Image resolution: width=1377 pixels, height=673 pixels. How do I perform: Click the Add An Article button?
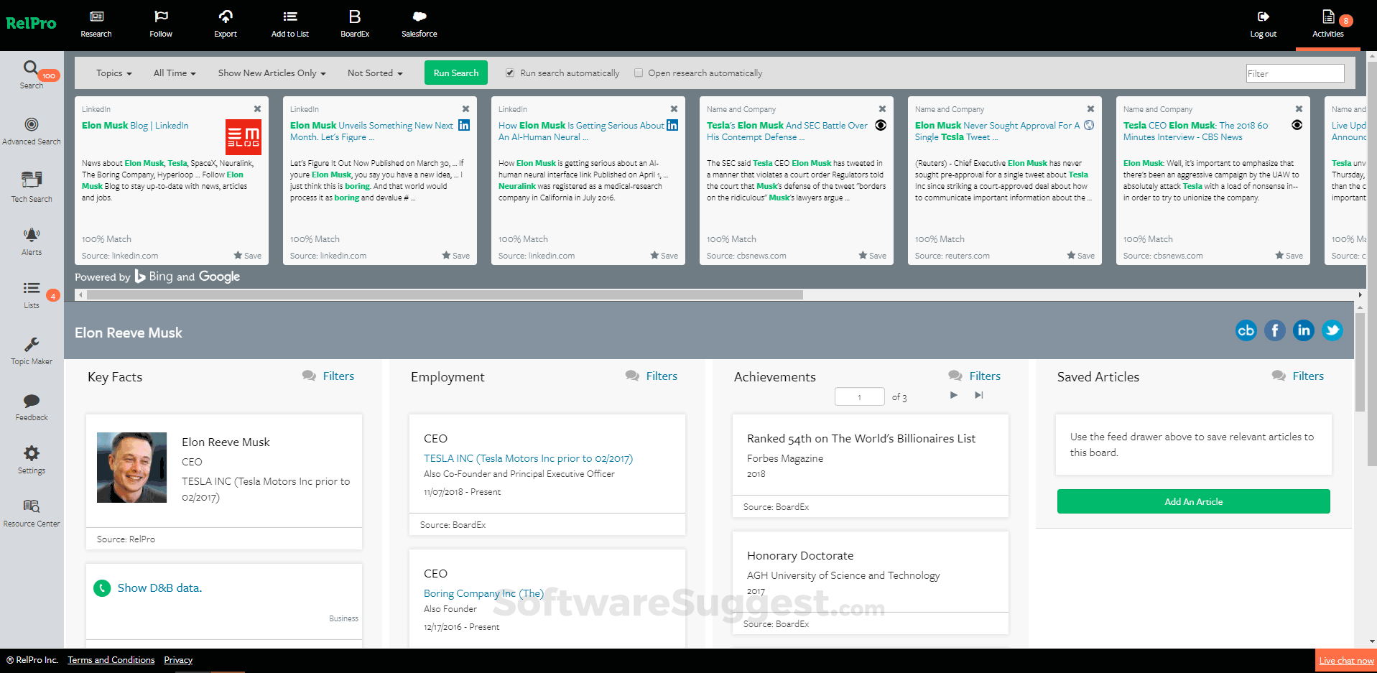tap(1192, 501)
